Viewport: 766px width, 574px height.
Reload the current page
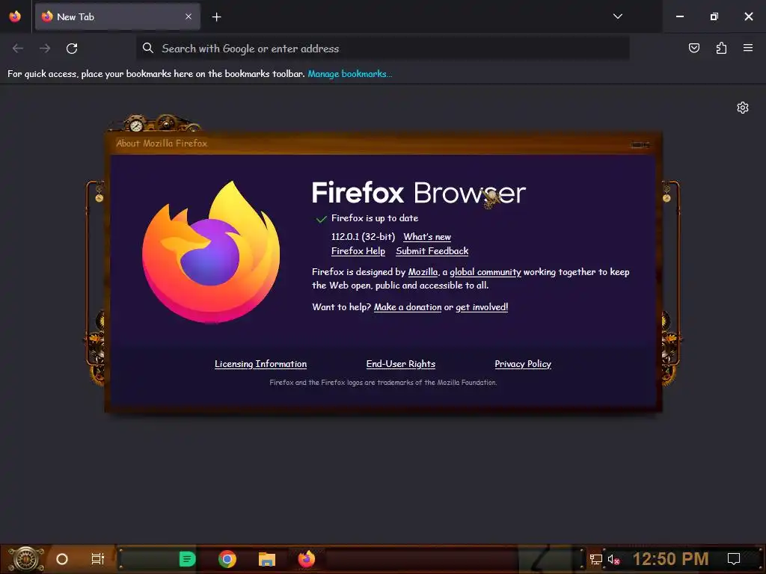72,49
